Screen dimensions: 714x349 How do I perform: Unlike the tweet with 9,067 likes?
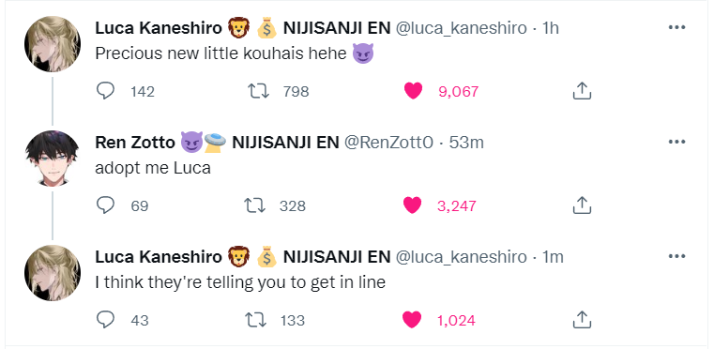point(414,91)
